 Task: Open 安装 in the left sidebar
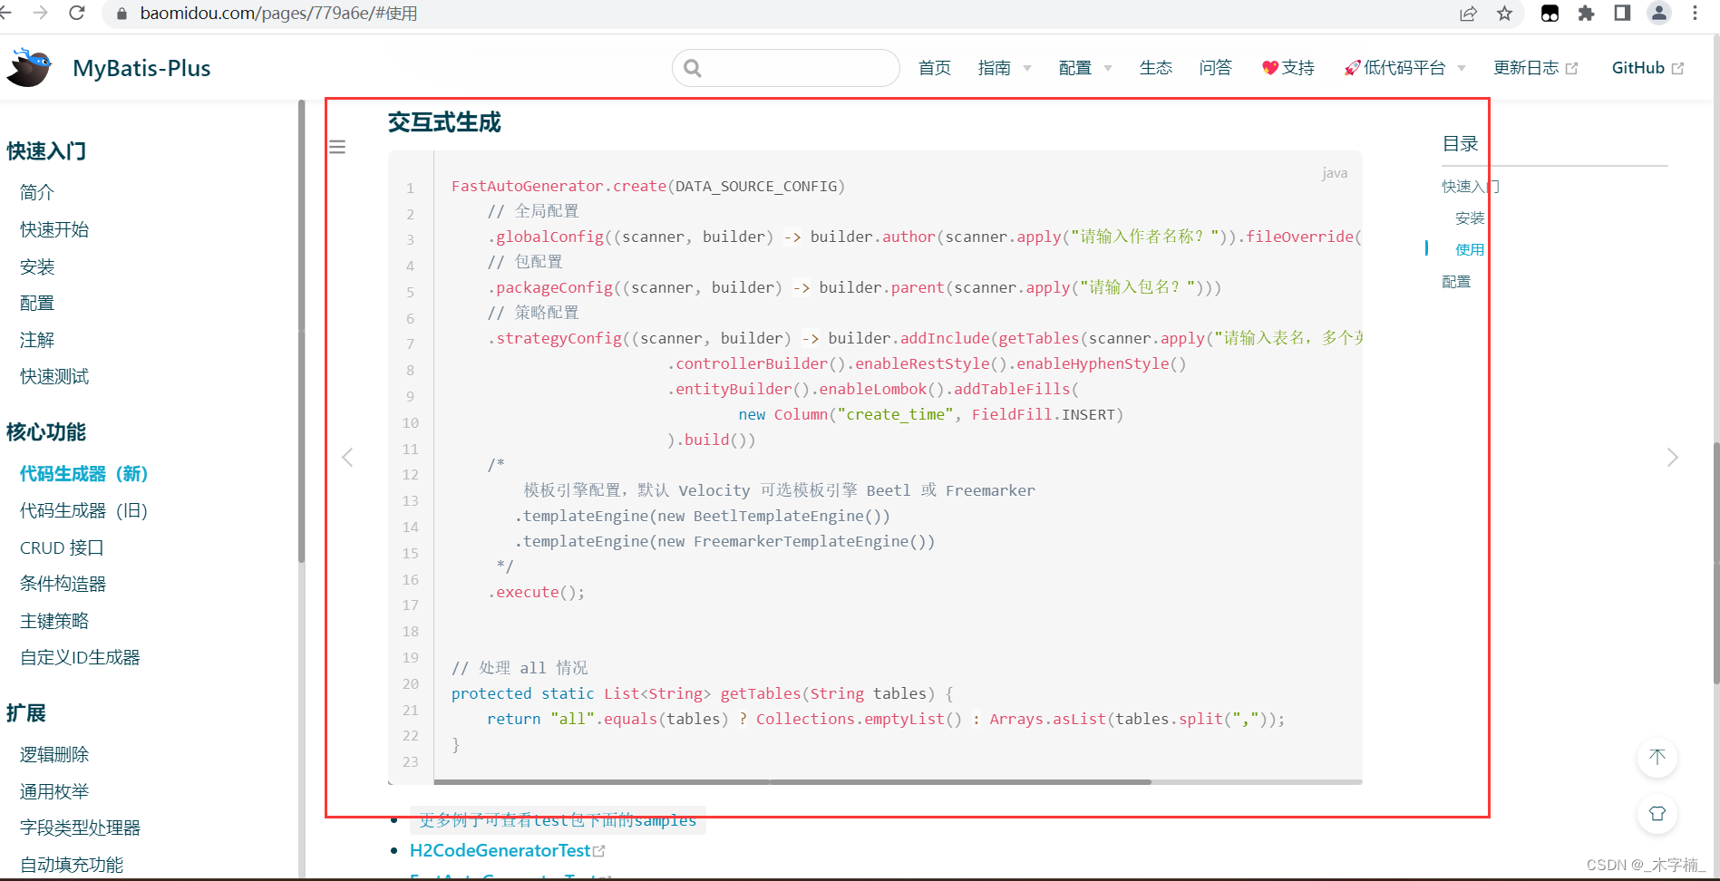click(37, 266)
